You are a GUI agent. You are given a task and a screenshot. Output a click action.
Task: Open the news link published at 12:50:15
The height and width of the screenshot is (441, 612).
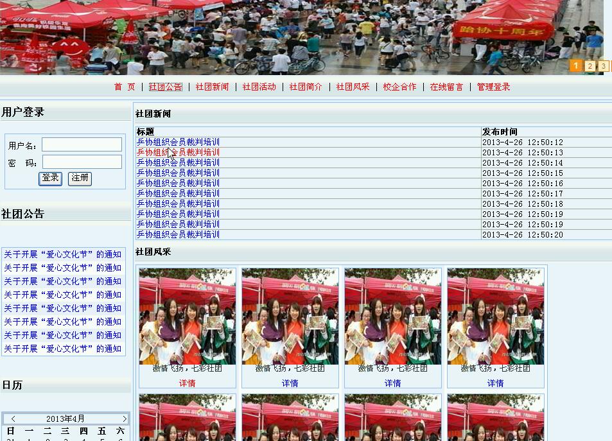pos(178,173)
